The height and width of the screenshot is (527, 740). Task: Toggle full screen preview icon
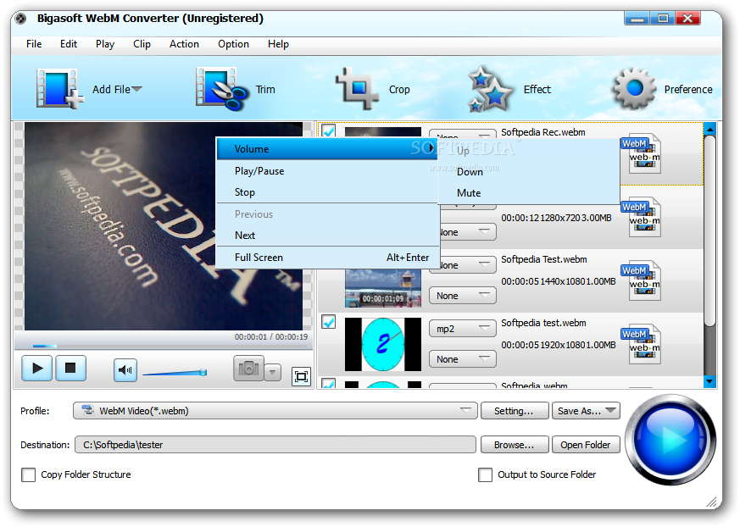tap(301, 376)
